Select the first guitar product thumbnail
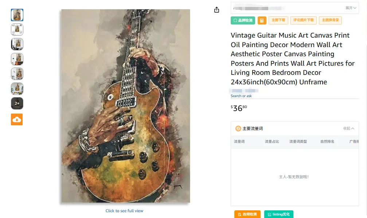This screenshot has width=367, height=218. pos(17,14)
